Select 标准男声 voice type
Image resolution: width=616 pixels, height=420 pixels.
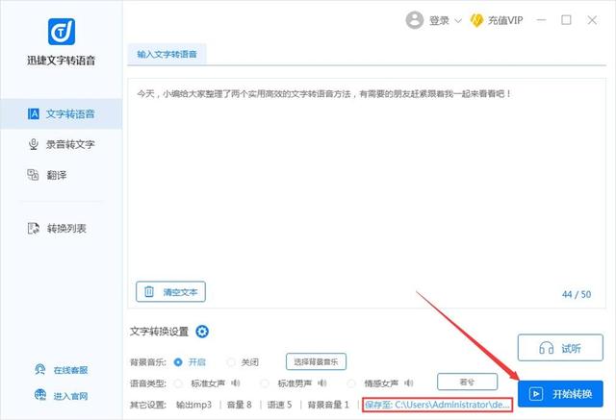(265, 383)
